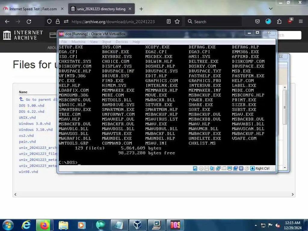
Task: Open VirtualBox Manager cube icon in taskbar
Action: pyautogui.click(x=137, y=225)
